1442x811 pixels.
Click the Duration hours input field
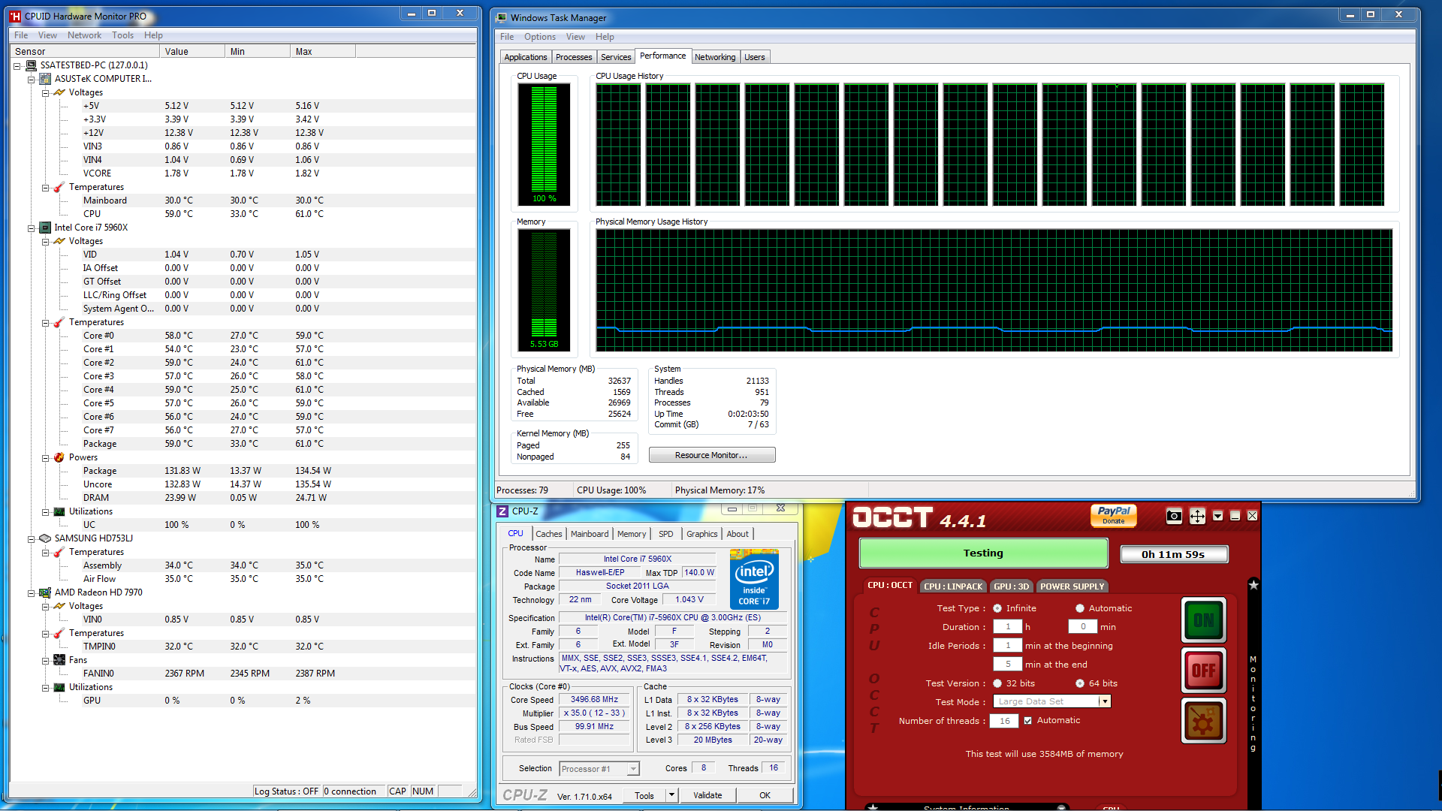pos(1008,627)
